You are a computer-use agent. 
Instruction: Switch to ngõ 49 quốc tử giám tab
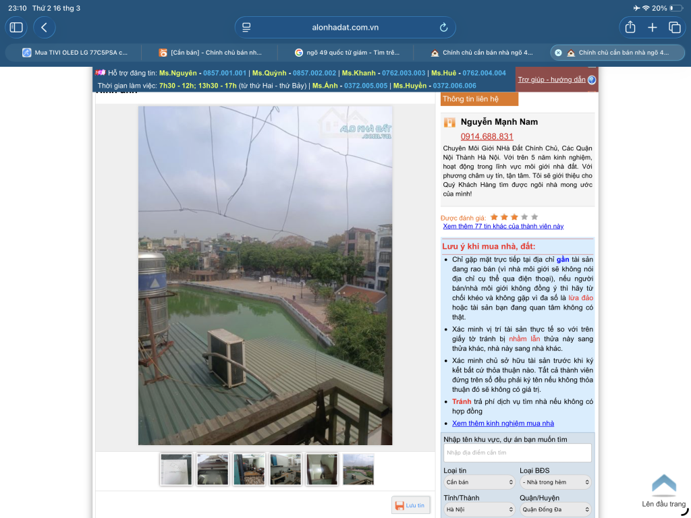tap(346, 53)
